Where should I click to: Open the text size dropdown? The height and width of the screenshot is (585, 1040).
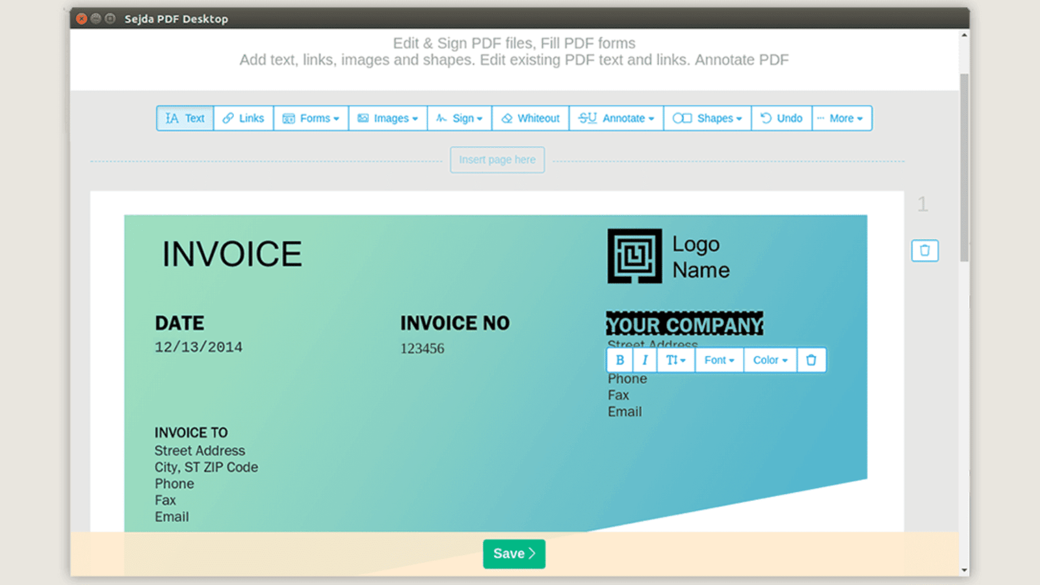click(x=676, y=360)
